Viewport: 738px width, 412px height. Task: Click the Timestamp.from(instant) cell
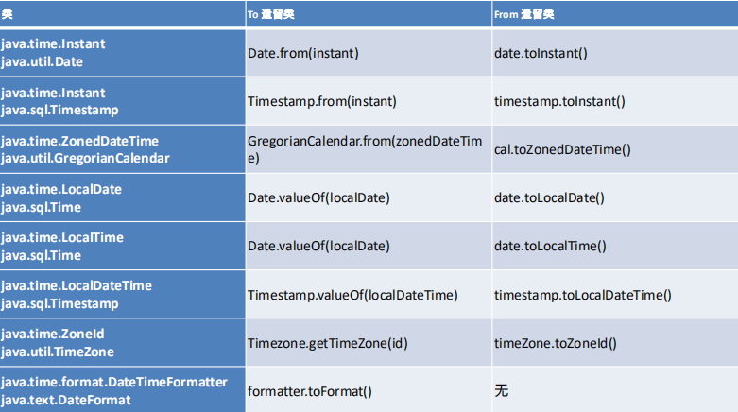(x=369, y=101)
